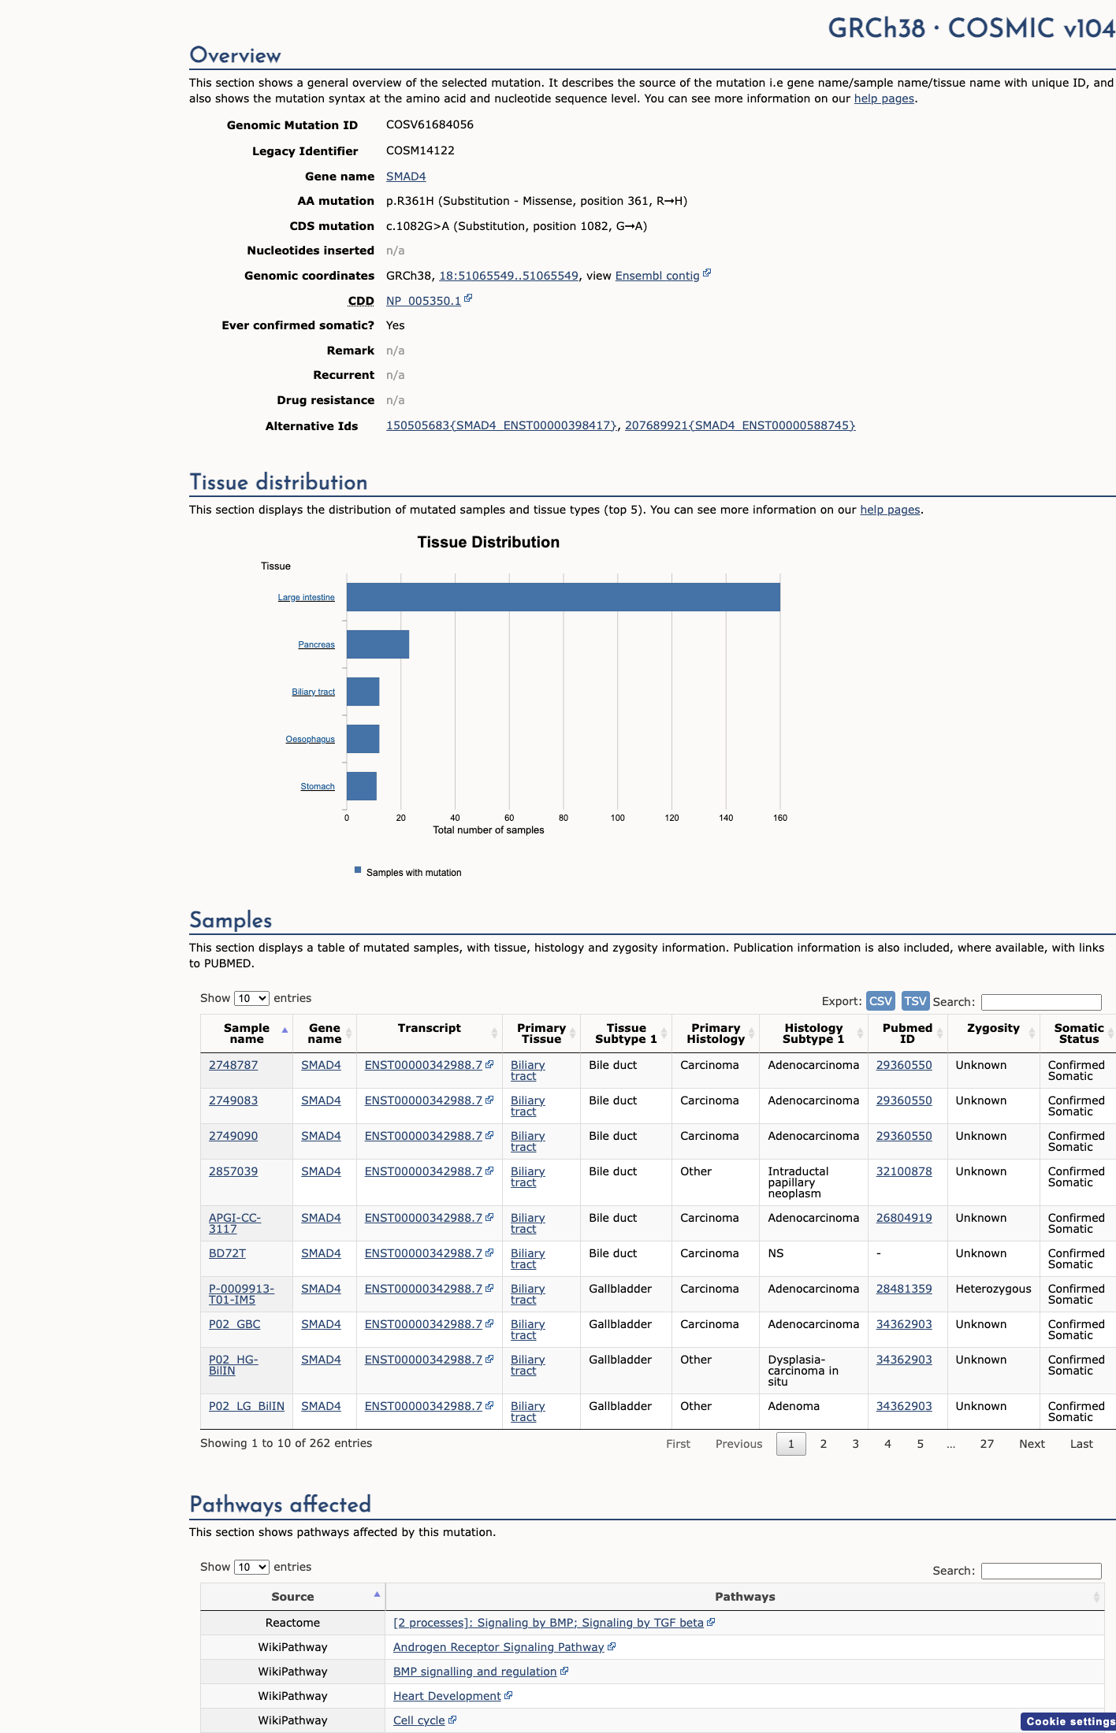
Task: Click sort arrows in Histology Subtype 1 header
Action: tap(860, 1033)
